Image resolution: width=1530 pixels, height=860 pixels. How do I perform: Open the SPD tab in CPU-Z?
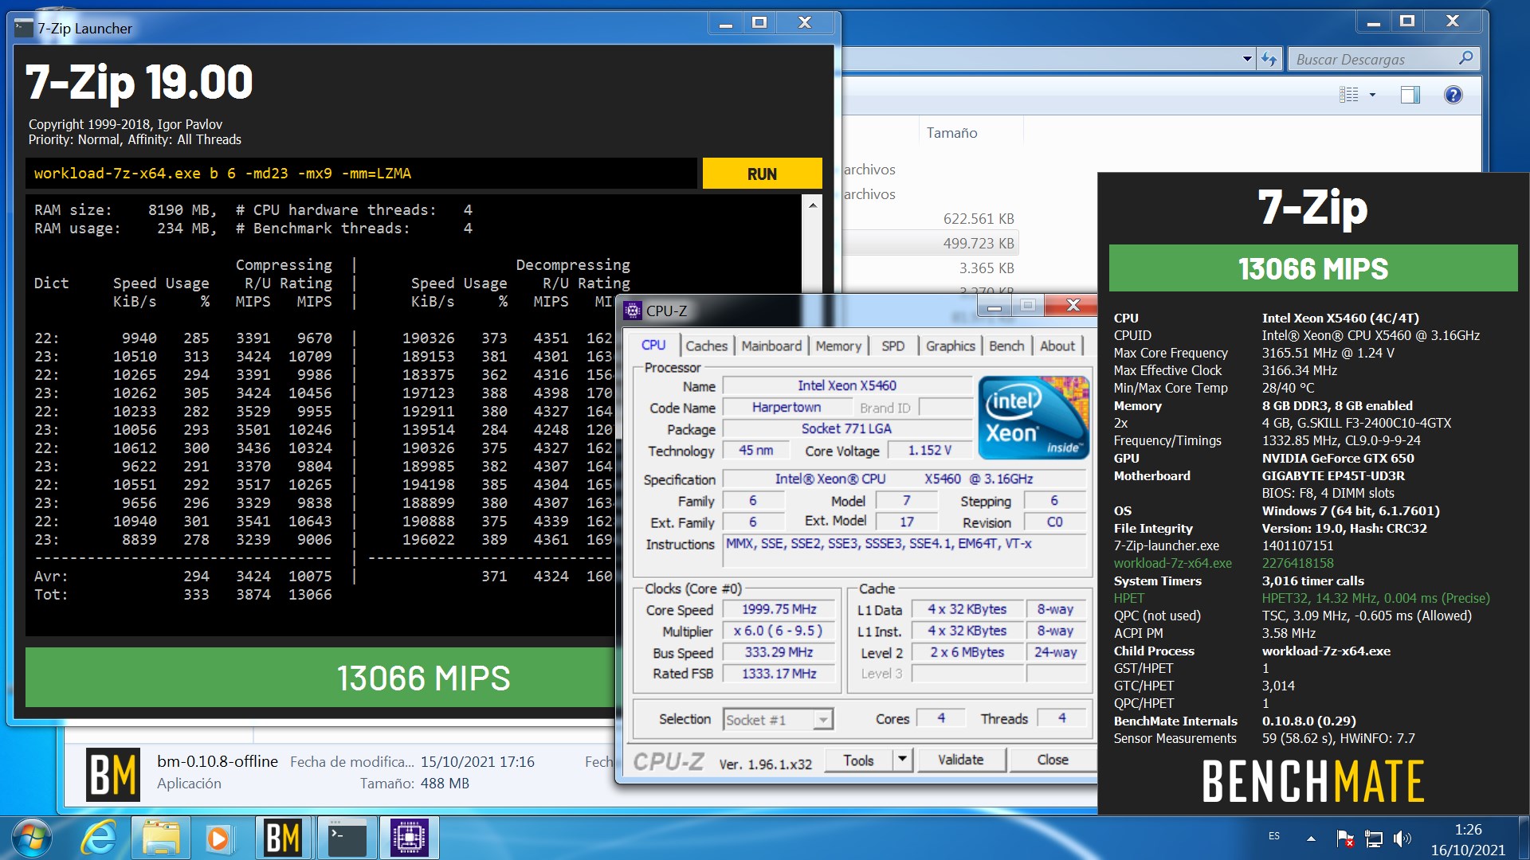(x=892, y=346)
